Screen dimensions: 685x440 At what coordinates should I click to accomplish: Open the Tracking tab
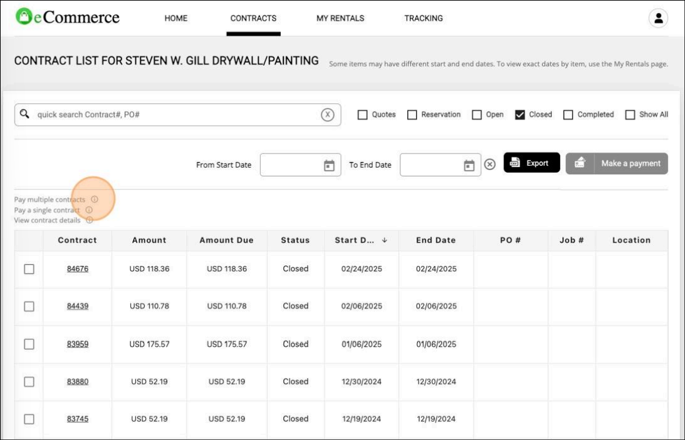tap(423, 18)
